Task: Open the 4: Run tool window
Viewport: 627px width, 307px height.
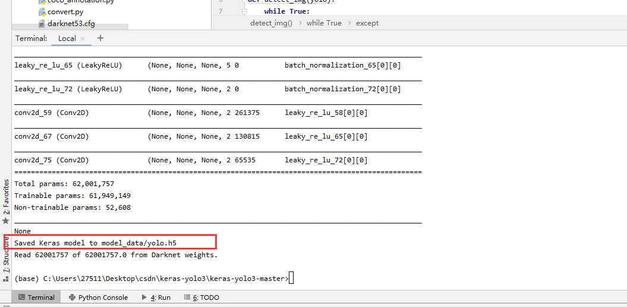Action: (156, 298)
